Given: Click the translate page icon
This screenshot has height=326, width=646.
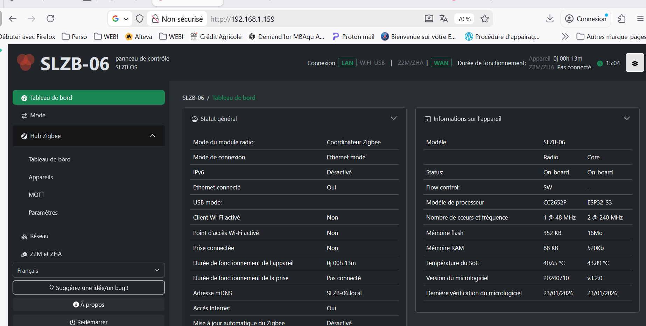Looking at the screenshot, I should 443,19.
